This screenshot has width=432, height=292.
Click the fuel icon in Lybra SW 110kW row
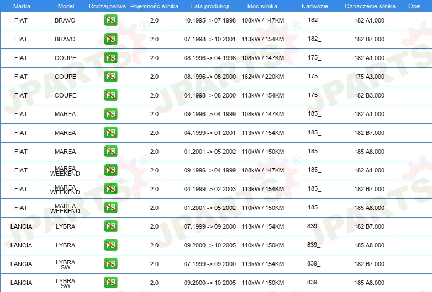[110, 283]
